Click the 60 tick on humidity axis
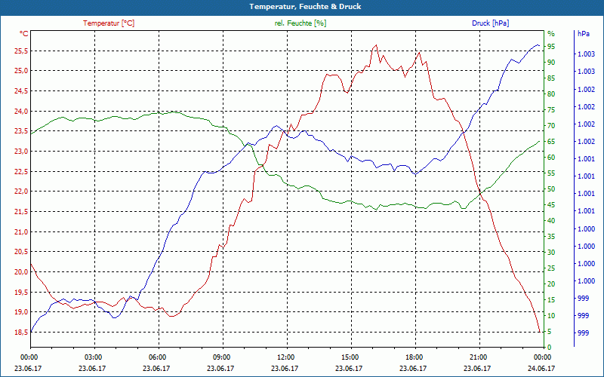 coord(551,158)
